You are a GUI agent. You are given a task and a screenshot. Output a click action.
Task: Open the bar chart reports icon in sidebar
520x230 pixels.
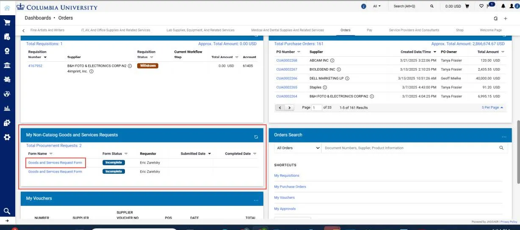[7, 108]
